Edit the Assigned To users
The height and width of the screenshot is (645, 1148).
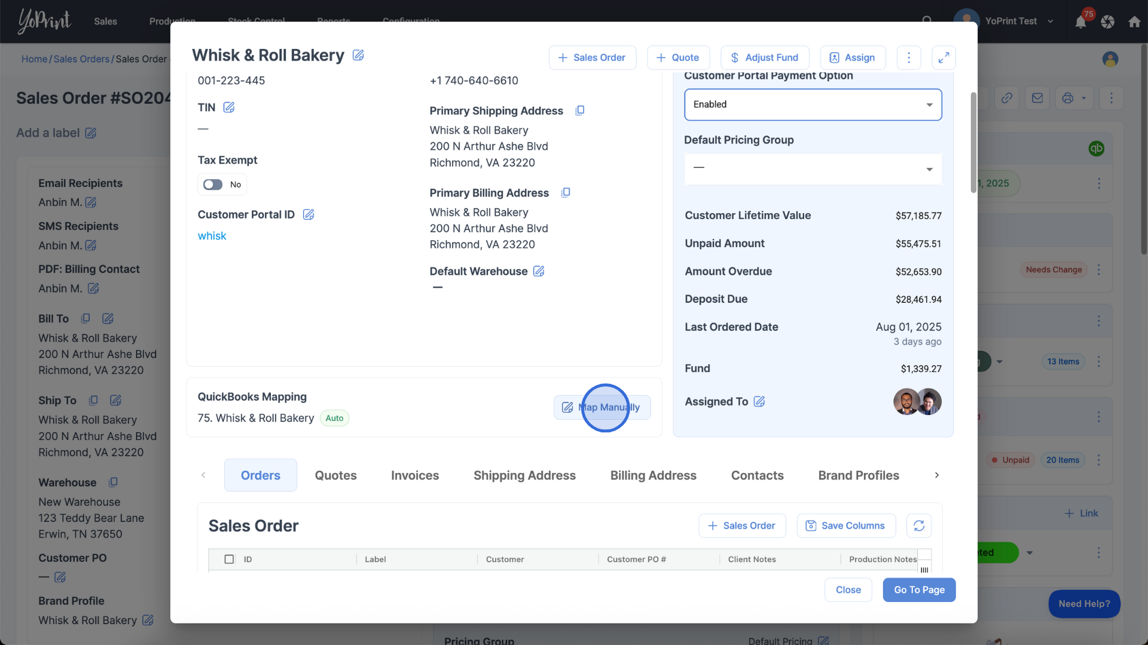pyautogui.click(x=759, y=401)
